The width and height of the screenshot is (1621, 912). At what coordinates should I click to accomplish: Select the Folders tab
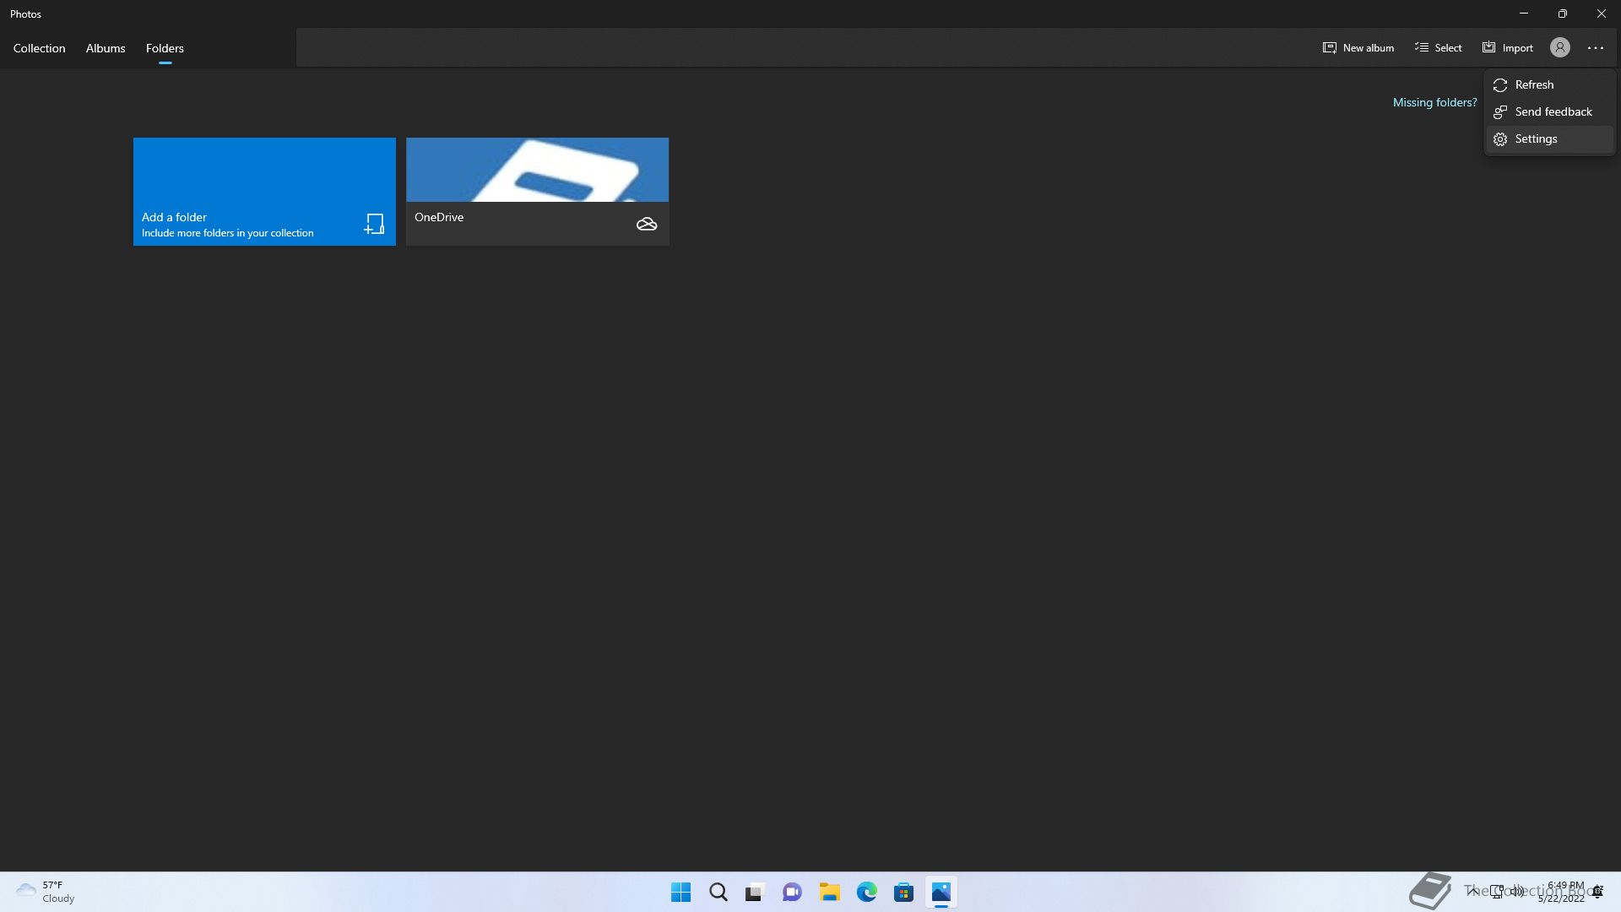[x=165, y=48]
